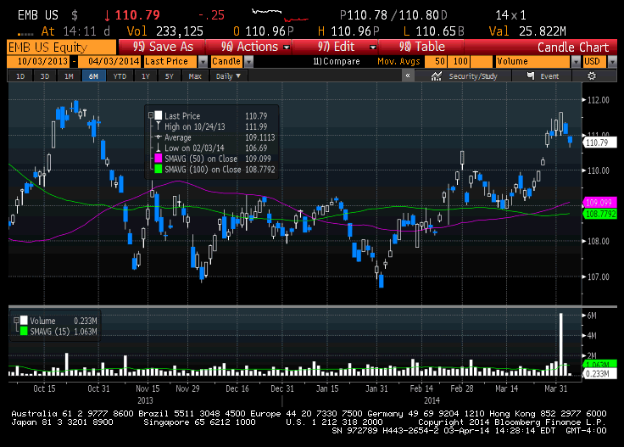
Task: Collapse the price legend box expander
Action: 151,115
